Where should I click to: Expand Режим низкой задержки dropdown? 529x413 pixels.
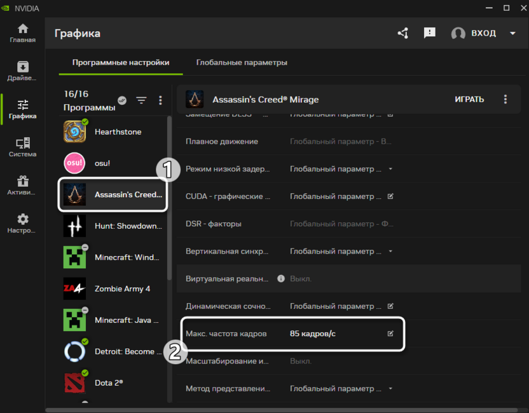point(390,169)
